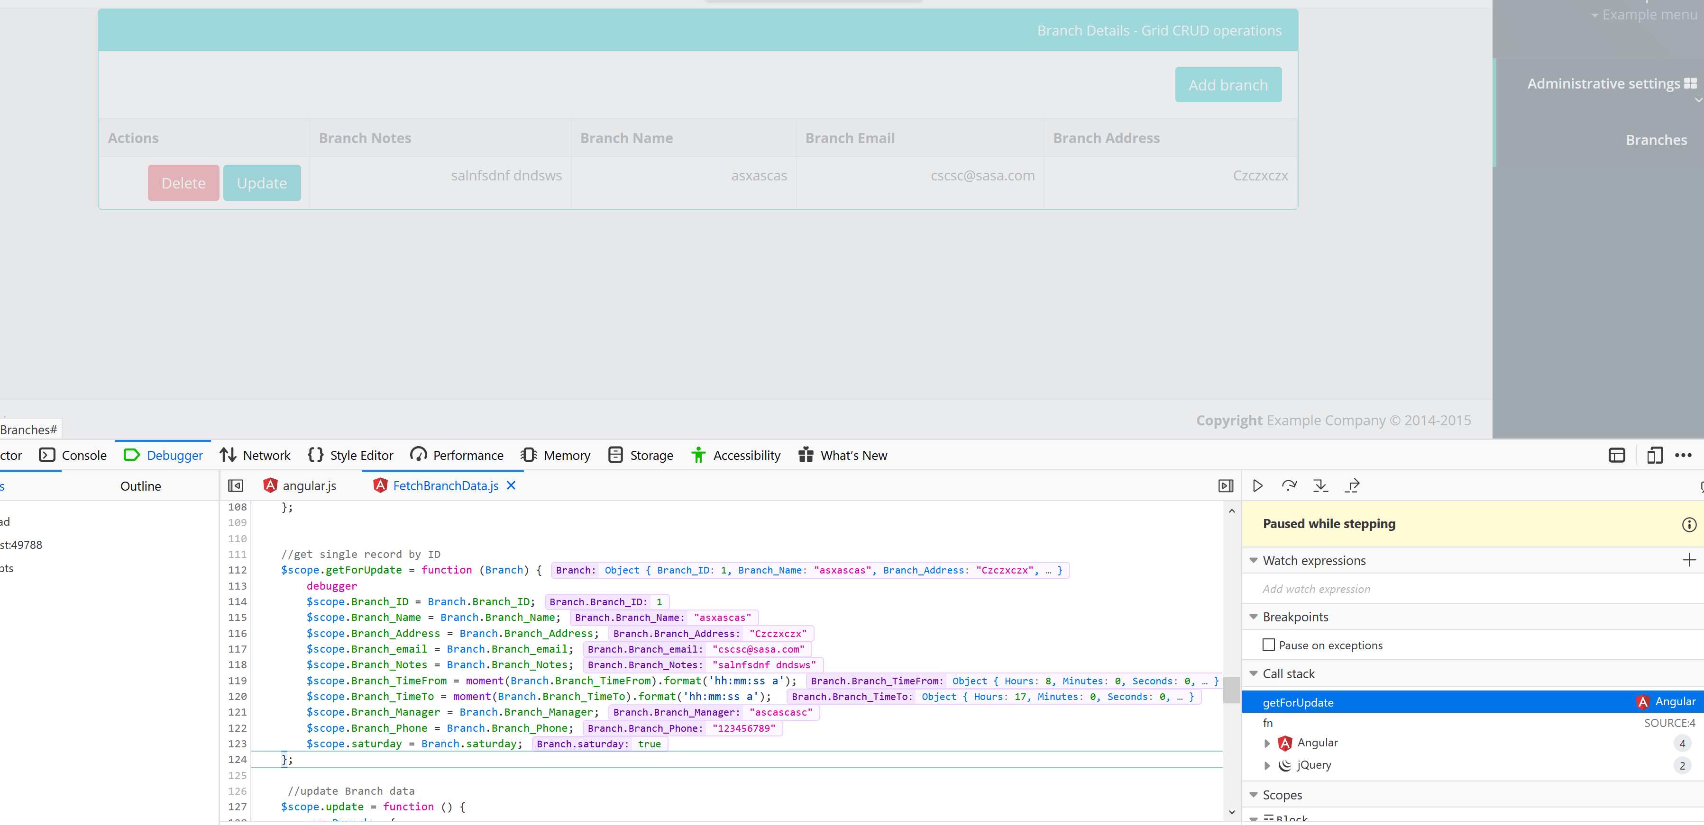The height and width of the screenshot is (825, 1704).
Task: Click line number 113 gutter
Action: coord(237,586)
